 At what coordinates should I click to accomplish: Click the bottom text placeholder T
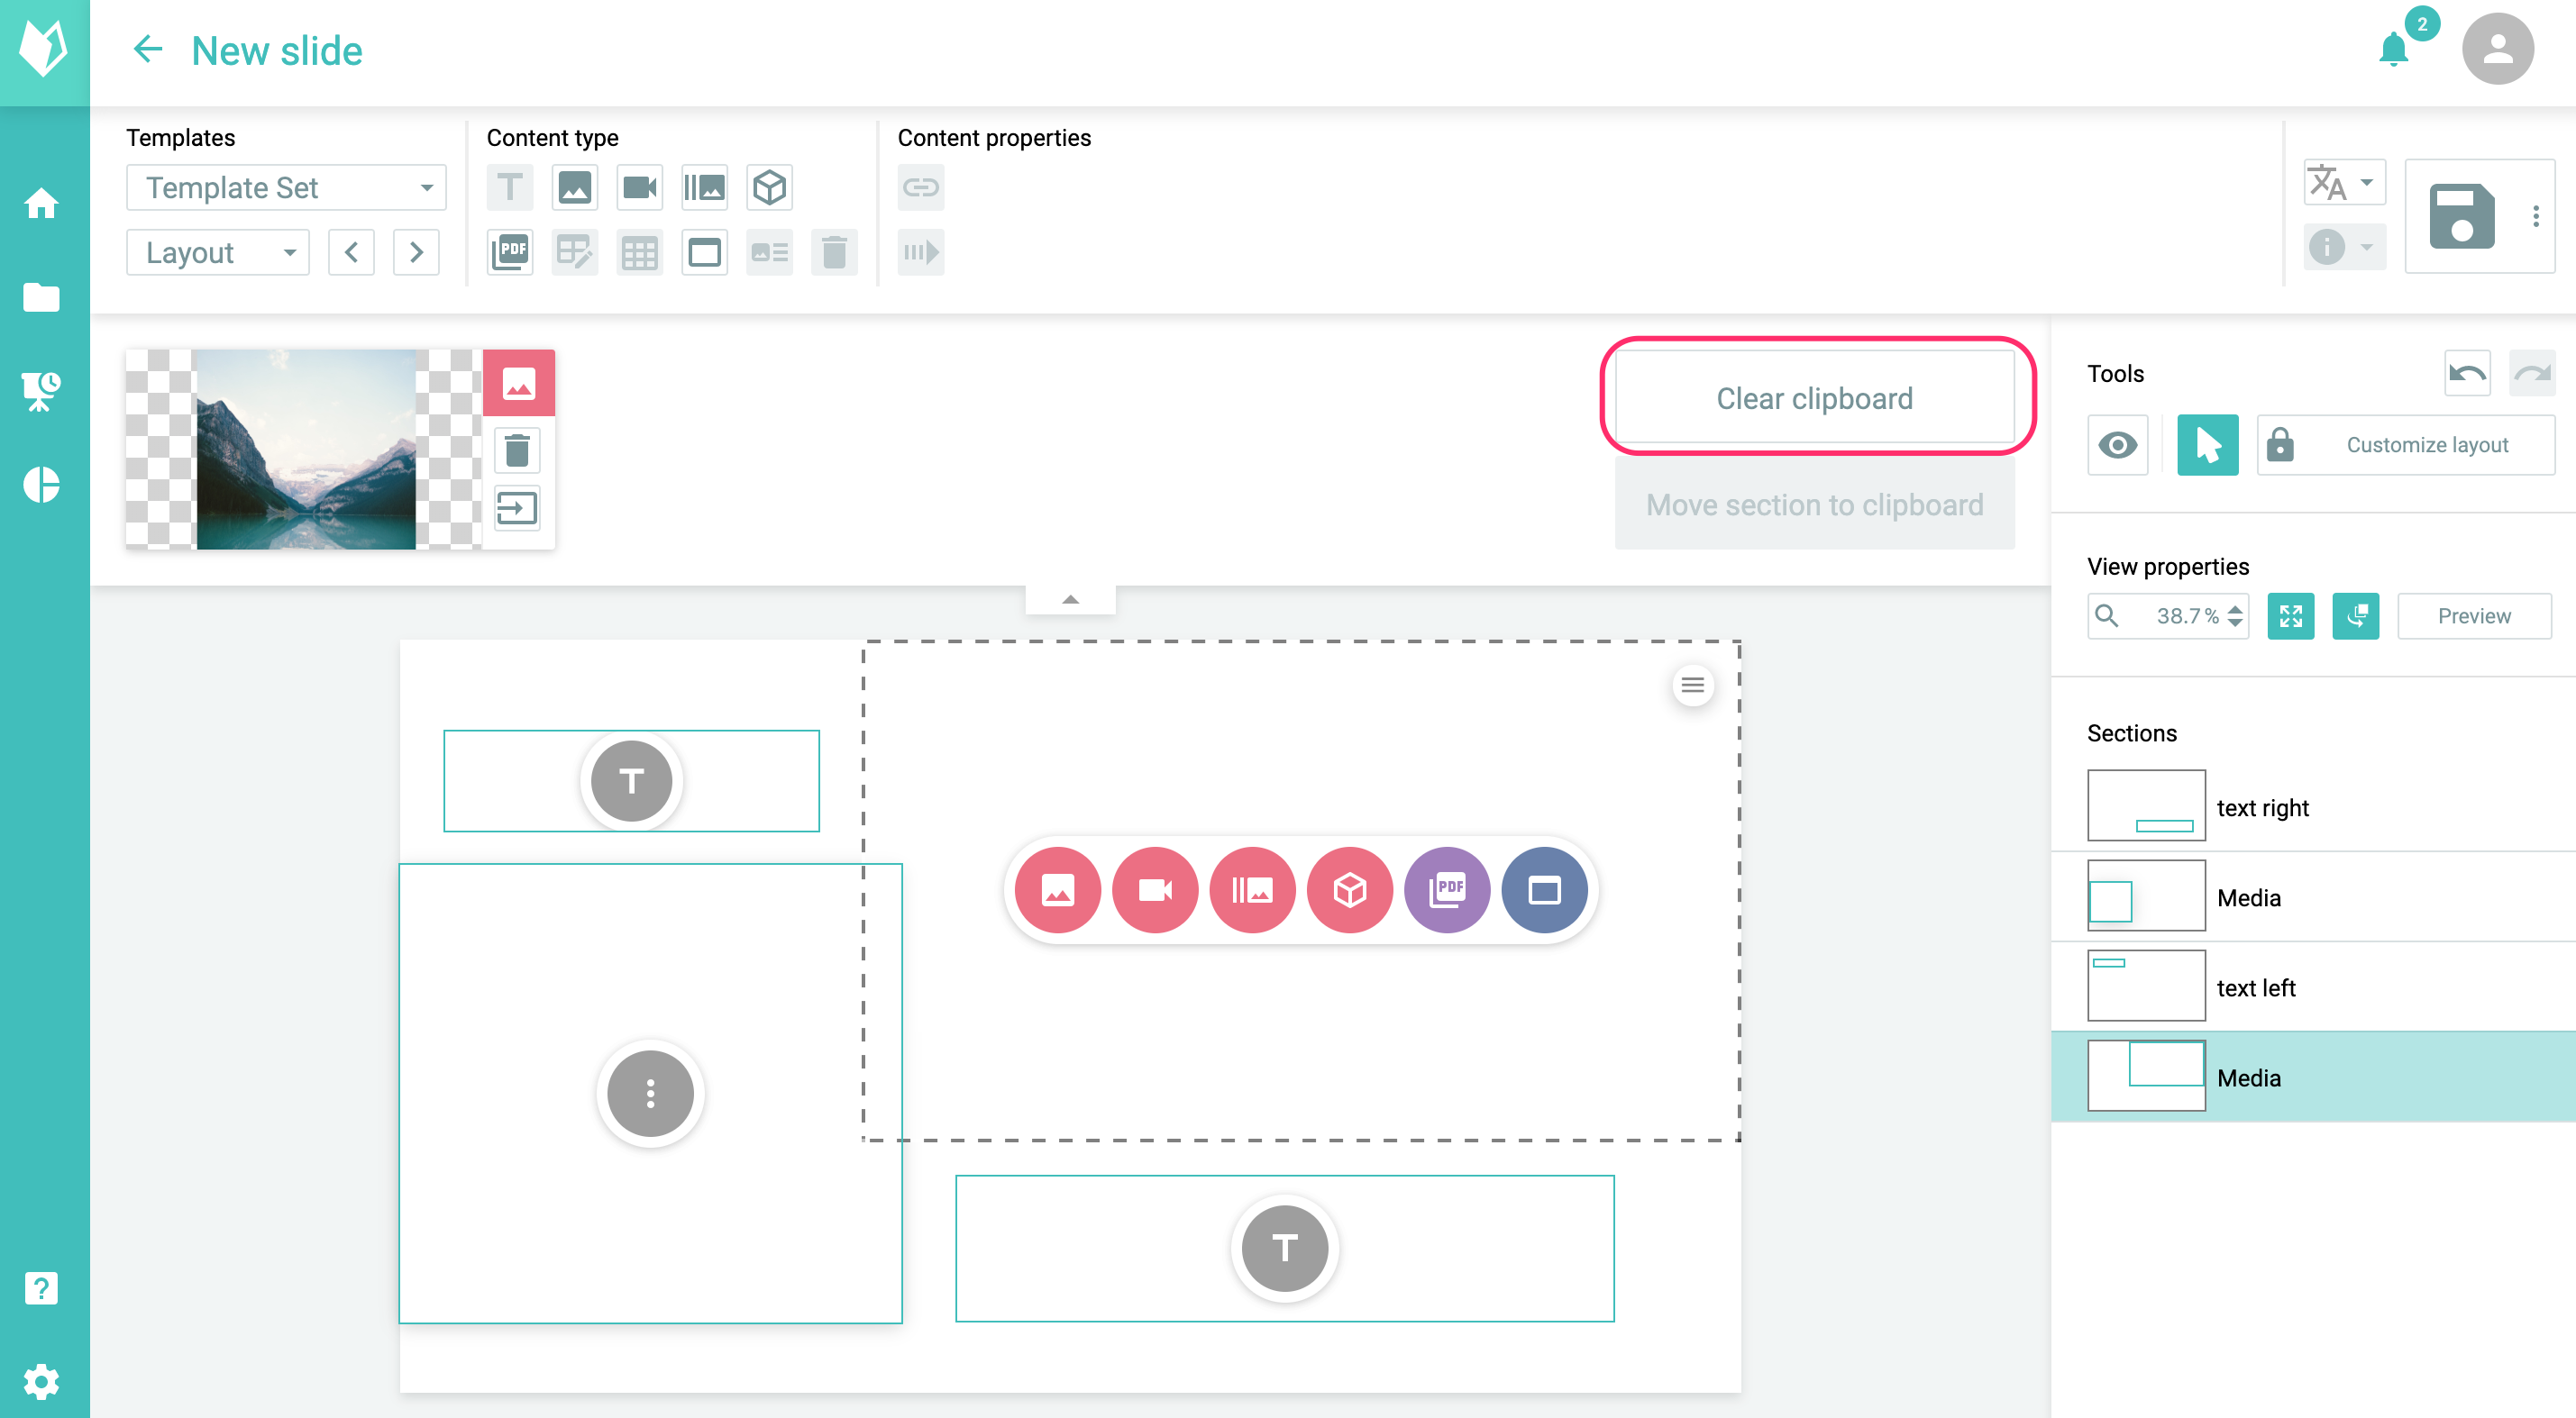[1285, 1247]
